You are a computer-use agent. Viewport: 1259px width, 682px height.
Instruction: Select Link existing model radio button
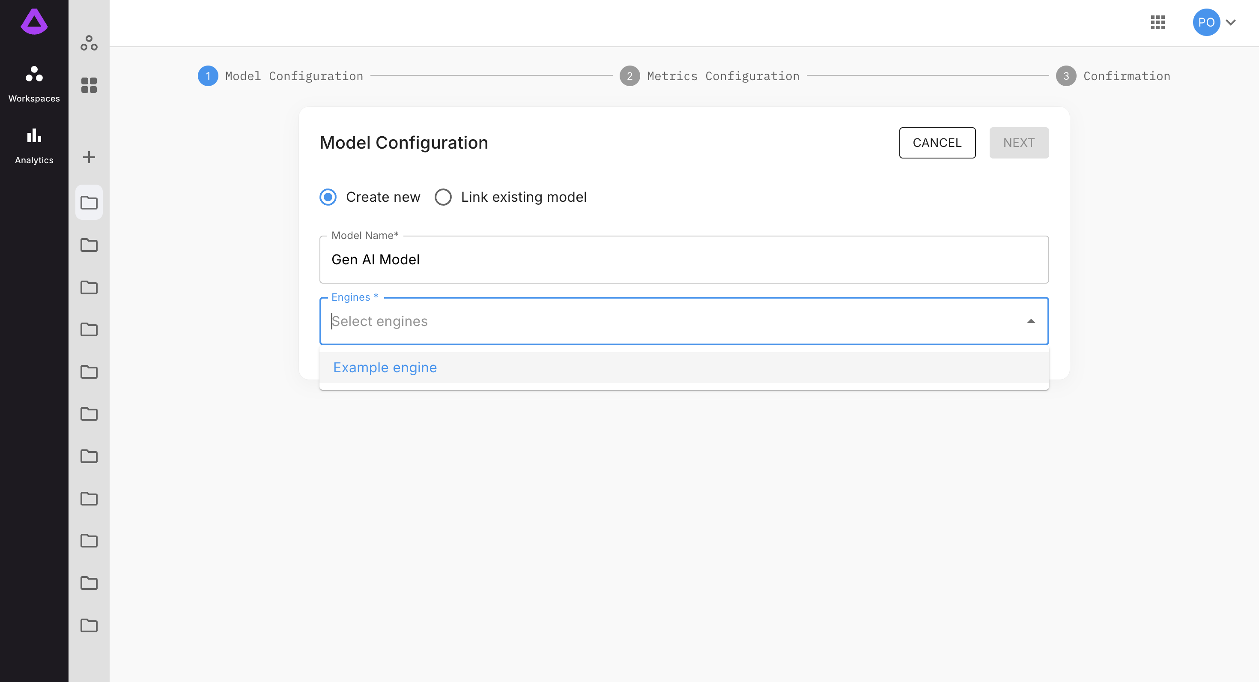(443, 197)
